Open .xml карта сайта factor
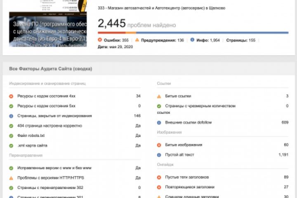Viewport: 297px width, 198px height. click(x=32, y=146)
